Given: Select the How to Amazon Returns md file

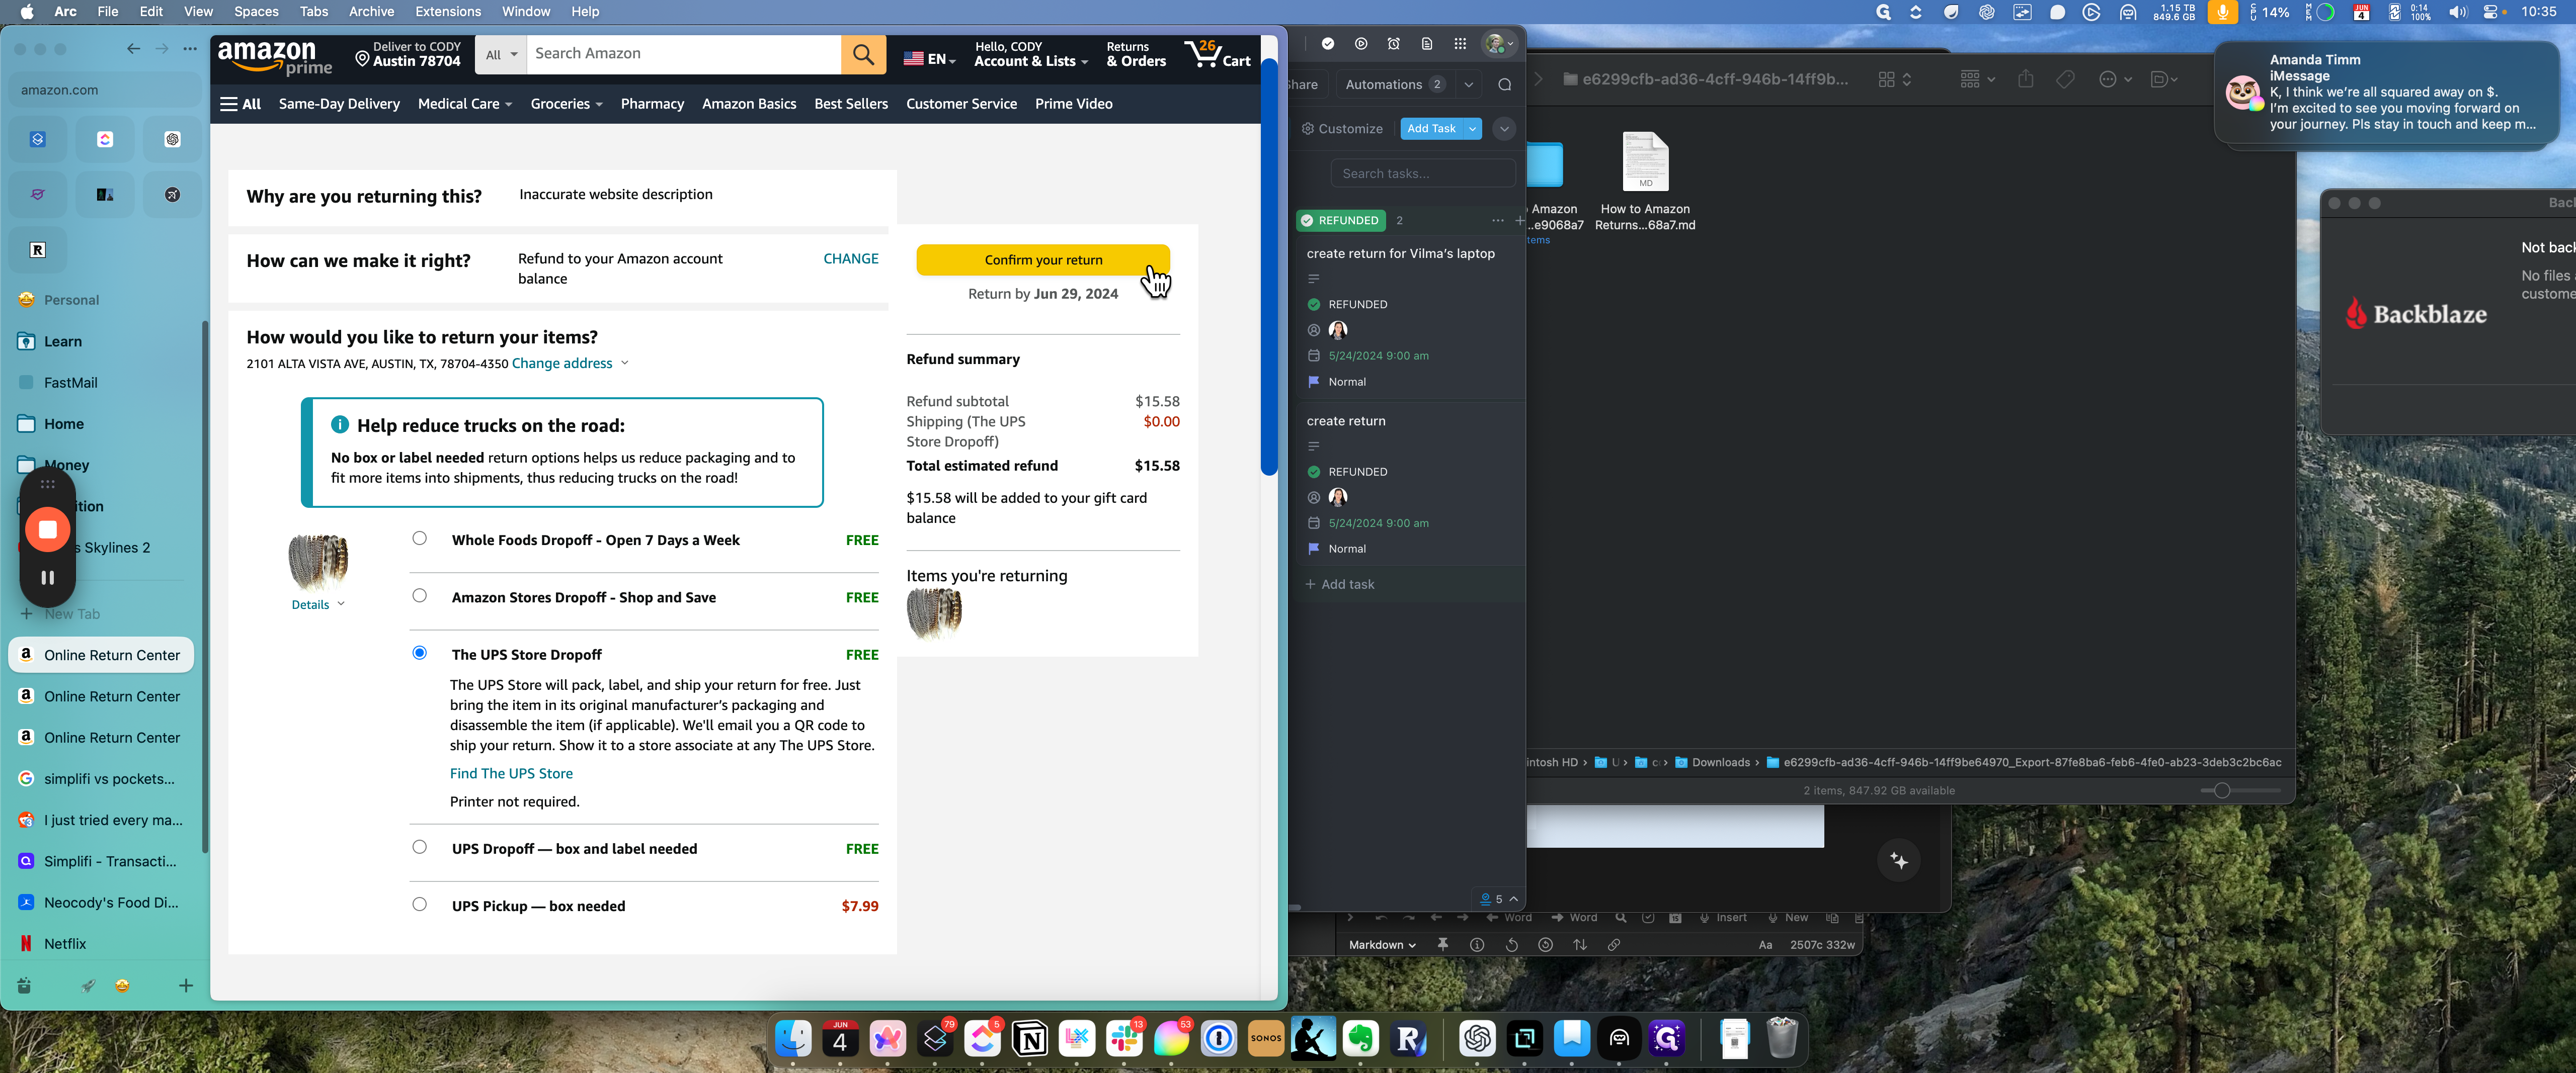Looking at the screenshot, I should pyautogui.click(x=1645, y=181).
